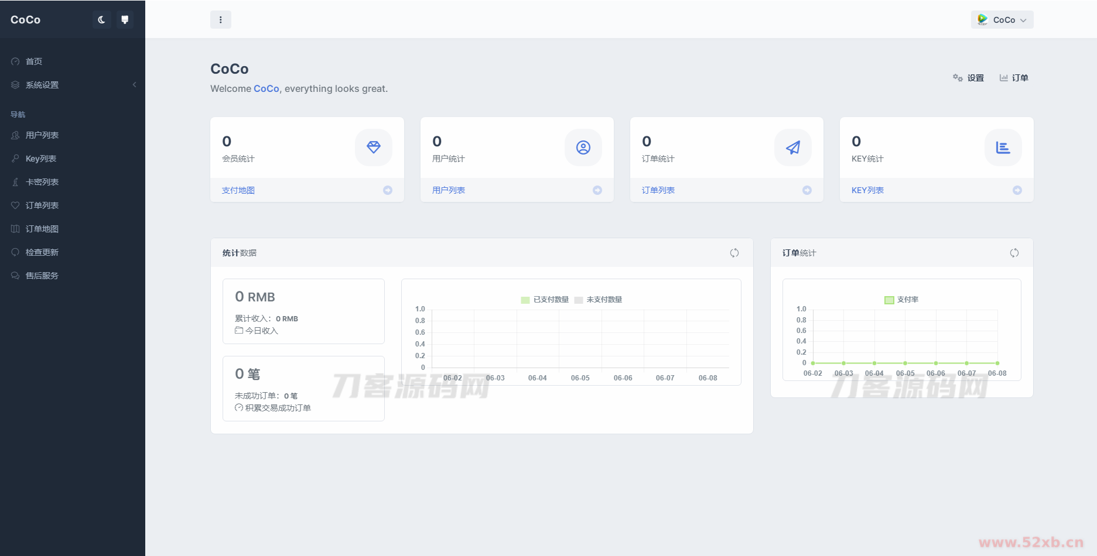Click the green 支付率 legend swatch
The height and width of the screenshot is (556, 1097).
coord(889,300)
